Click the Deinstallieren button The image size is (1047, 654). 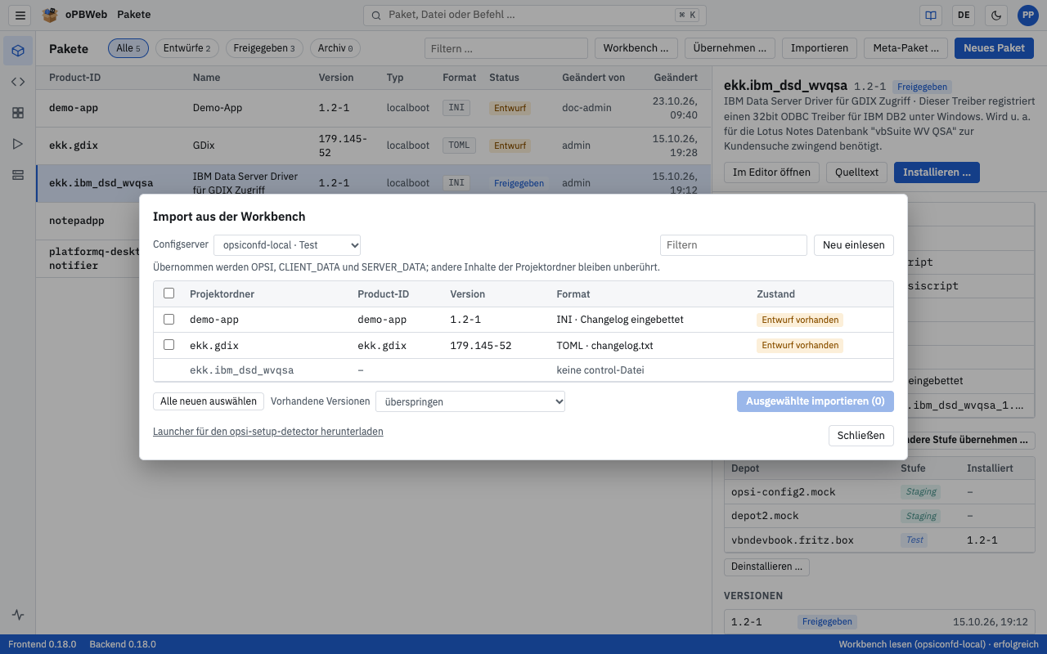coord(766,567)
